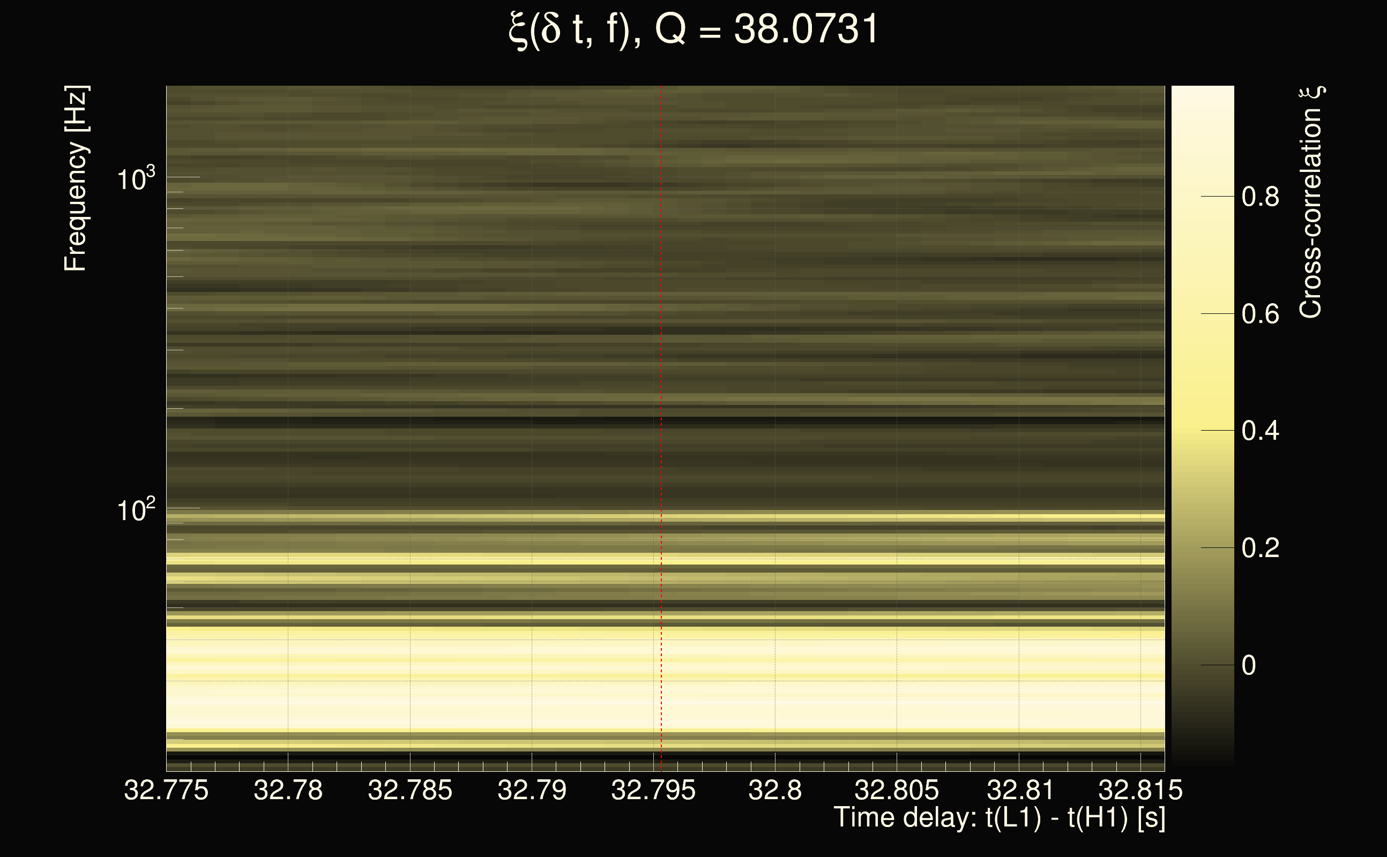The height and width of the screenshot is (857, 1387).
Task: Click the 32.79 x-axis tick label
Action: click(x=532, y=790)
